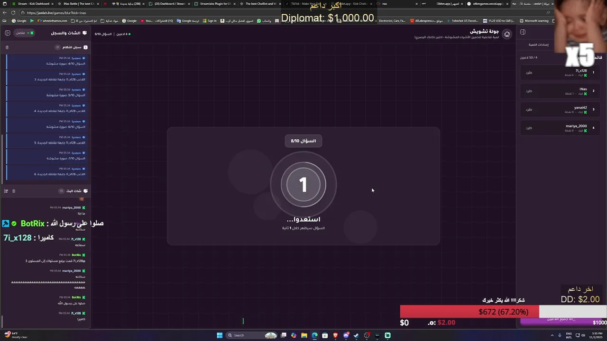The image size is (607, 341).
Task: Click the 'متصل' connected status badge
Action: click(x=25, y=33)
